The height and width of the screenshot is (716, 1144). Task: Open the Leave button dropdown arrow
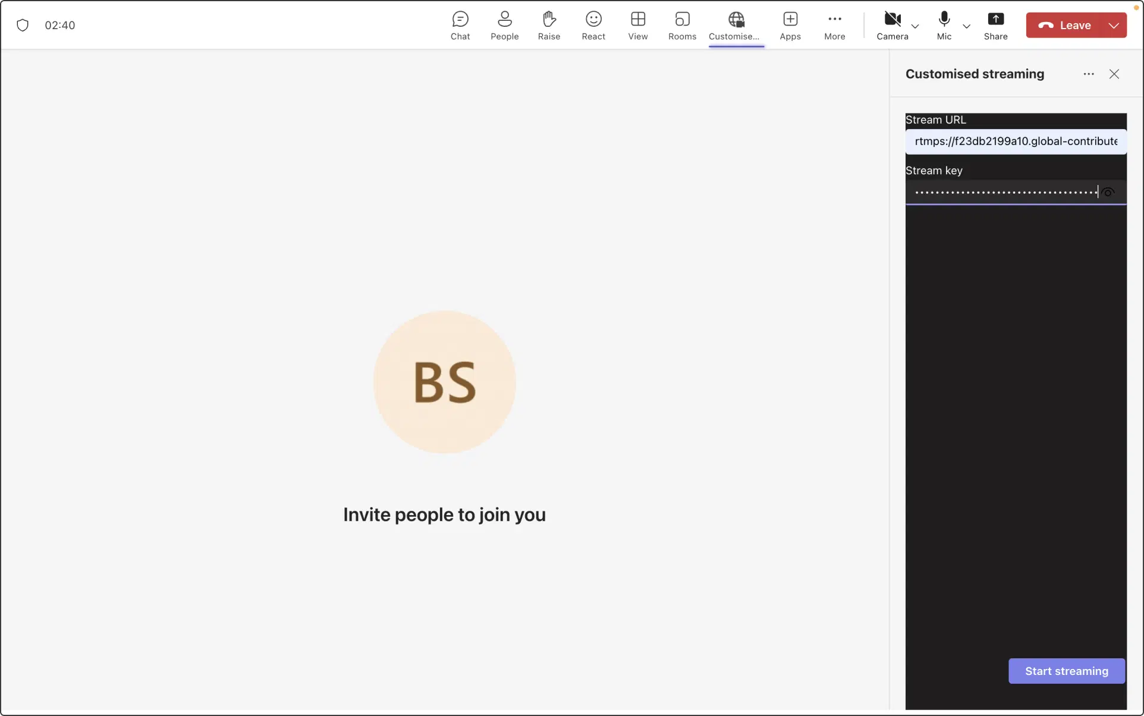tap(1113, 26)
